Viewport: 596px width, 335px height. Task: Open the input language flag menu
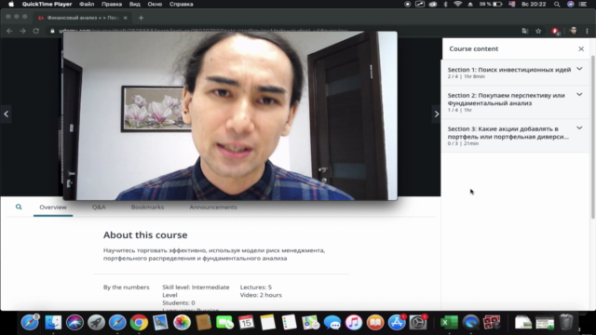click(x=511, y=4)
